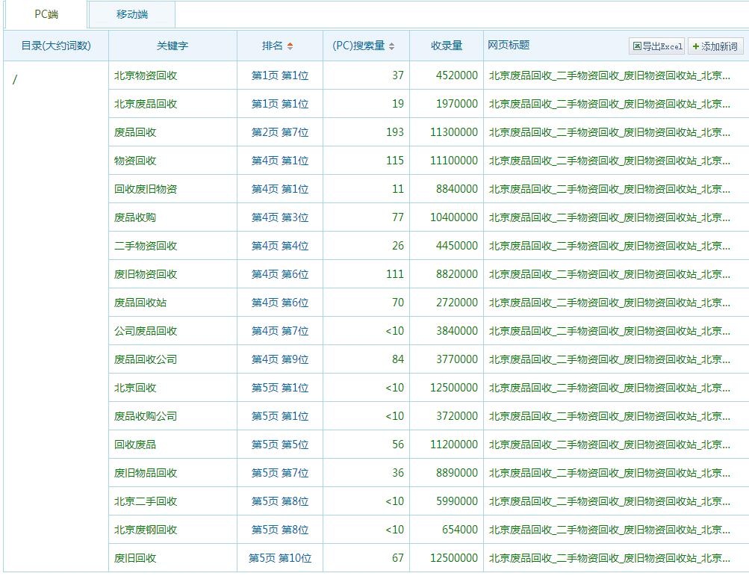The height and width of the screenshot is (579, 749).
Task: Click the 导出Excel export button
Action: point(657,46)
